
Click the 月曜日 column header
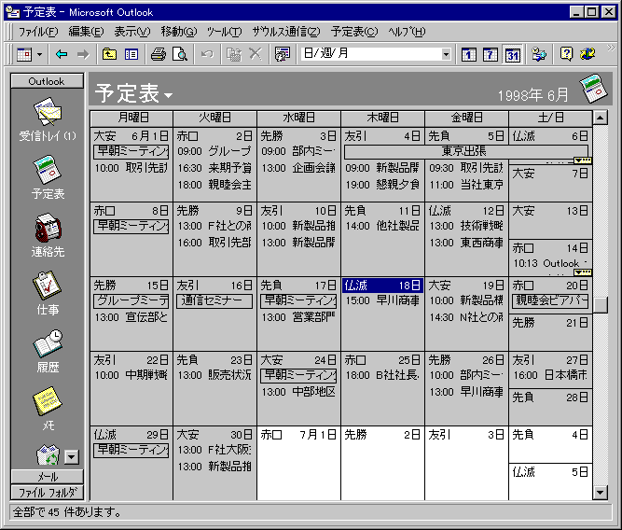[x=131, y=118]
